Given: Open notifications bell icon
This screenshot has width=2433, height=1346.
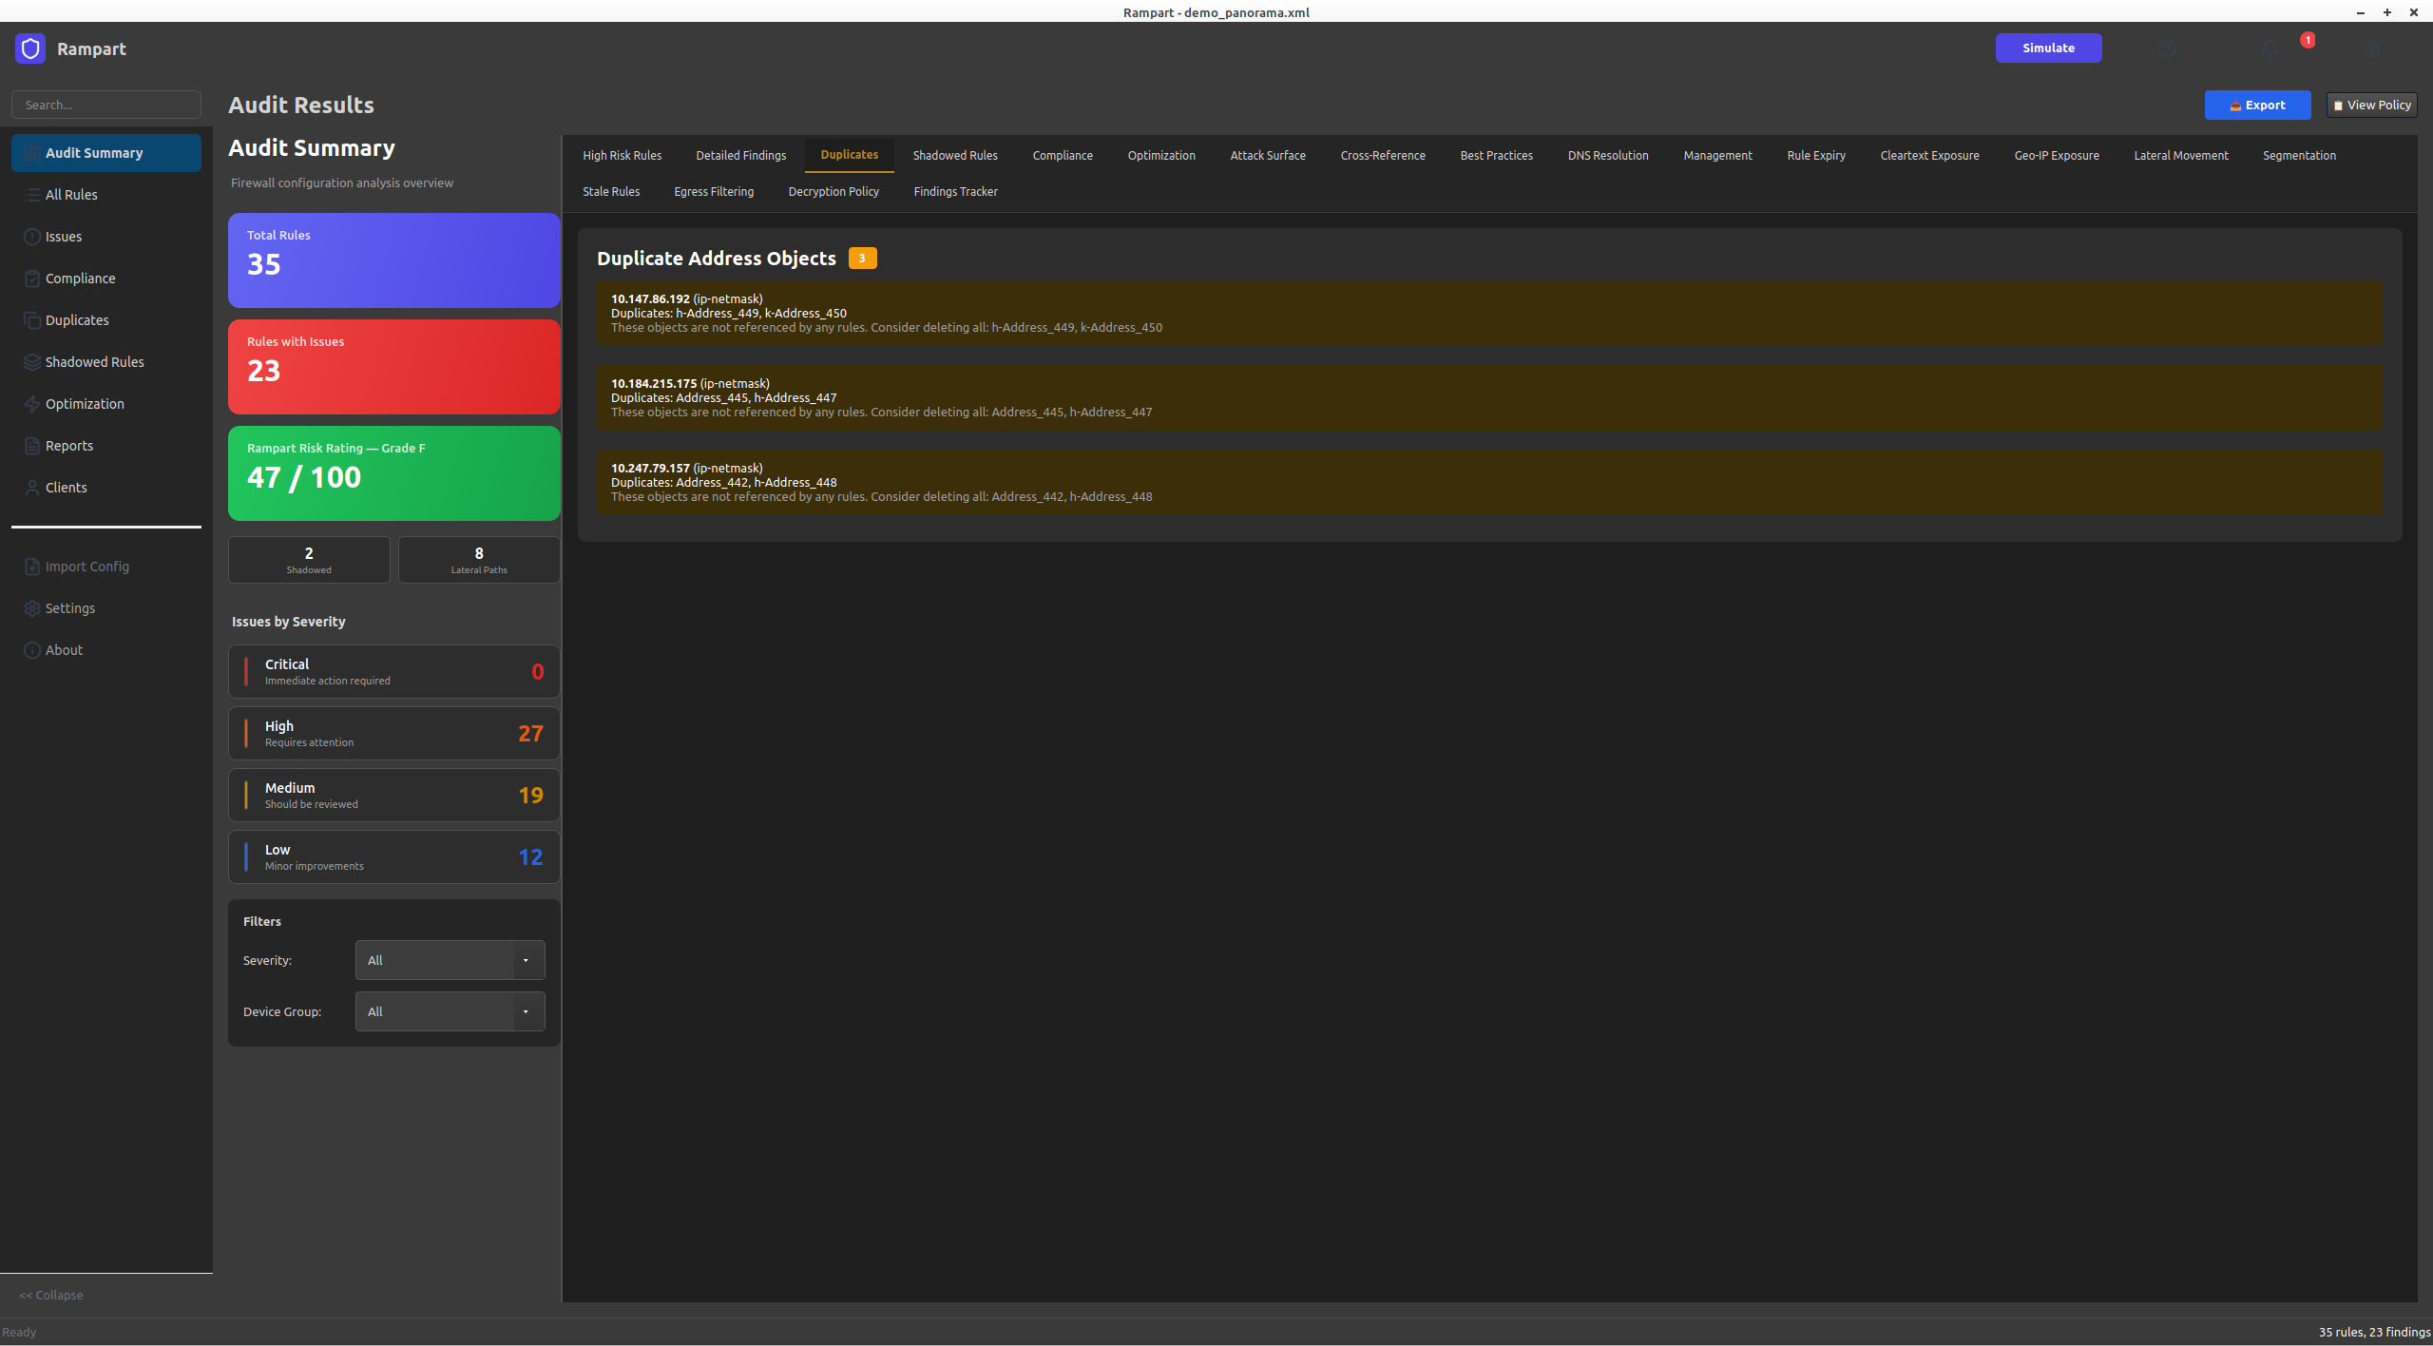Looking at the screenshot, I should [x=2270, y=48].
